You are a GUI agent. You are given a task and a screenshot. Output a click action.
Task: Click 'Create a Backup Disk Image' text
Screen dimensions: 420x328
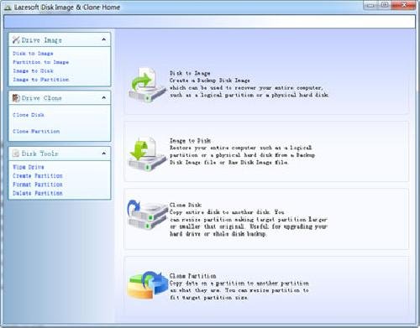(210, 81)
